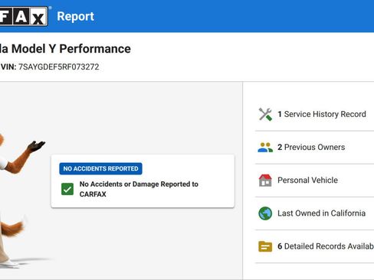Click the CARFAX logo in header
374x280 pixels.
point(24,16)
